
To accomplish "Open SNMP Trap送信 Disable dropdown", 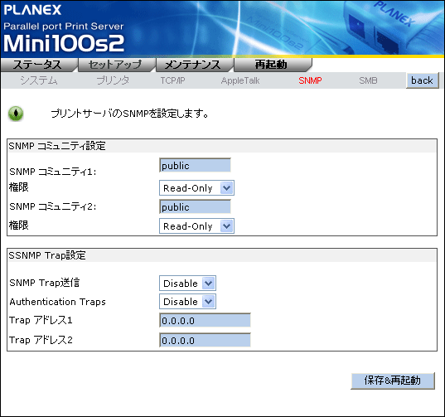I will [x=187, y=283].
